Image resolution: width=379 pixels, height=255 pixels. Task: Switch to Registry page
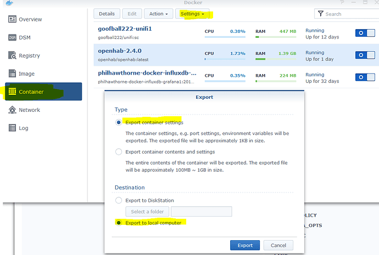point(29,55)
